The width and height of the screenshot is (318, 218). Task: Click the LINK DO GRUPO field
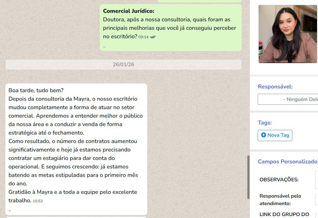[x=316, y=215]
